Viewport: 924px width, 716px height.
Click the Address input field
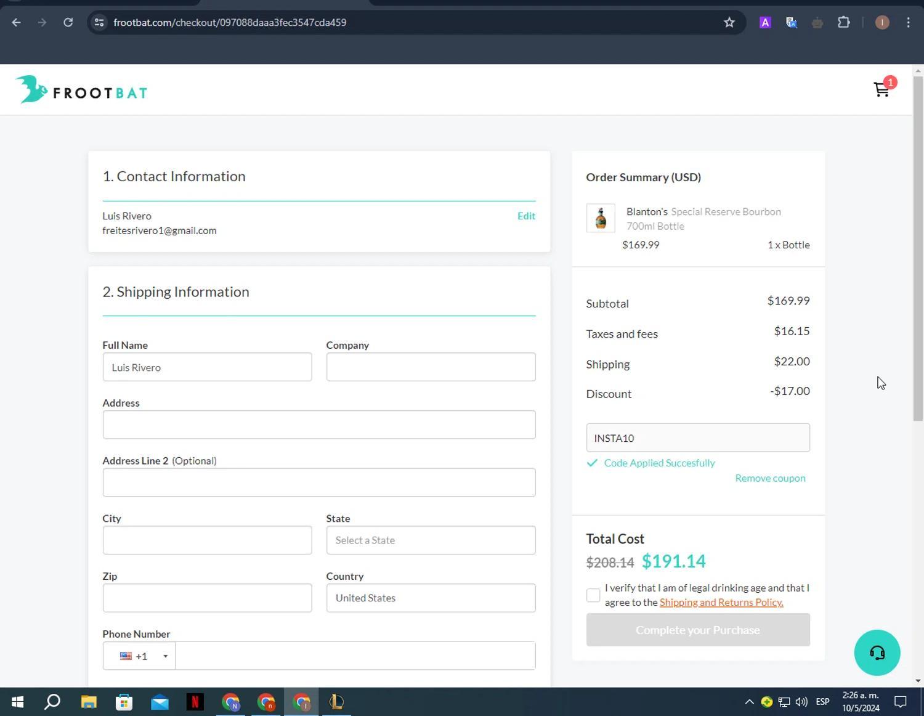[319, 425]
